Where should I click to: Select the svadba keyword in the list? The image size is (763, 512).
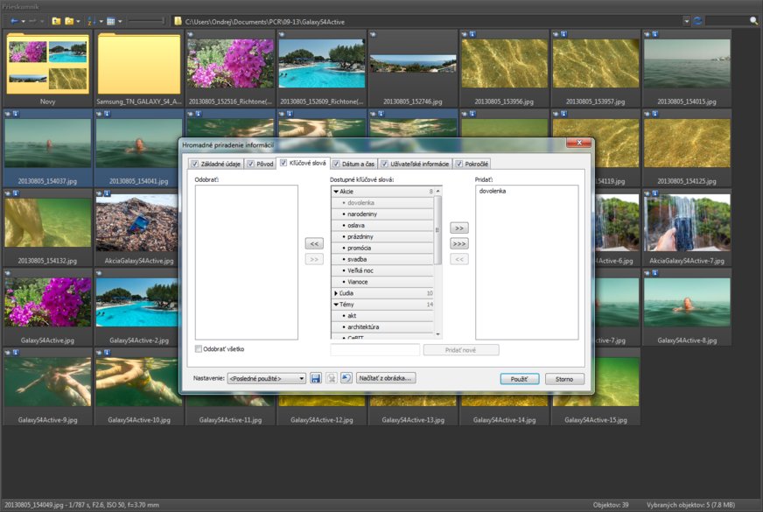click(357, 259)
